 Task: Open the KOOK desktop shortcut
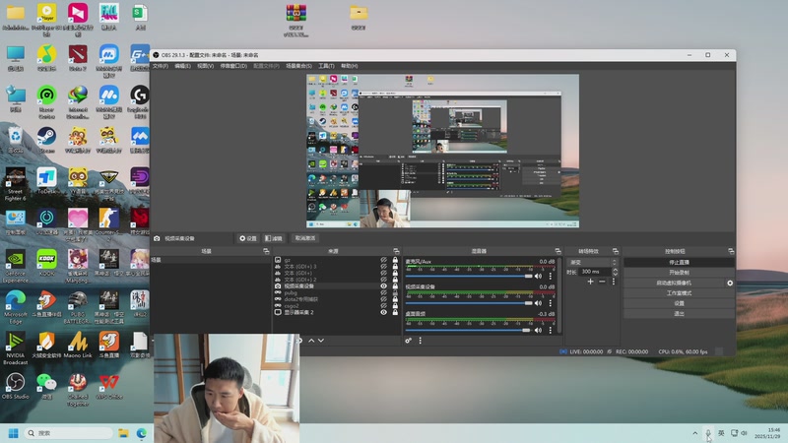click(x=46, y=263)
